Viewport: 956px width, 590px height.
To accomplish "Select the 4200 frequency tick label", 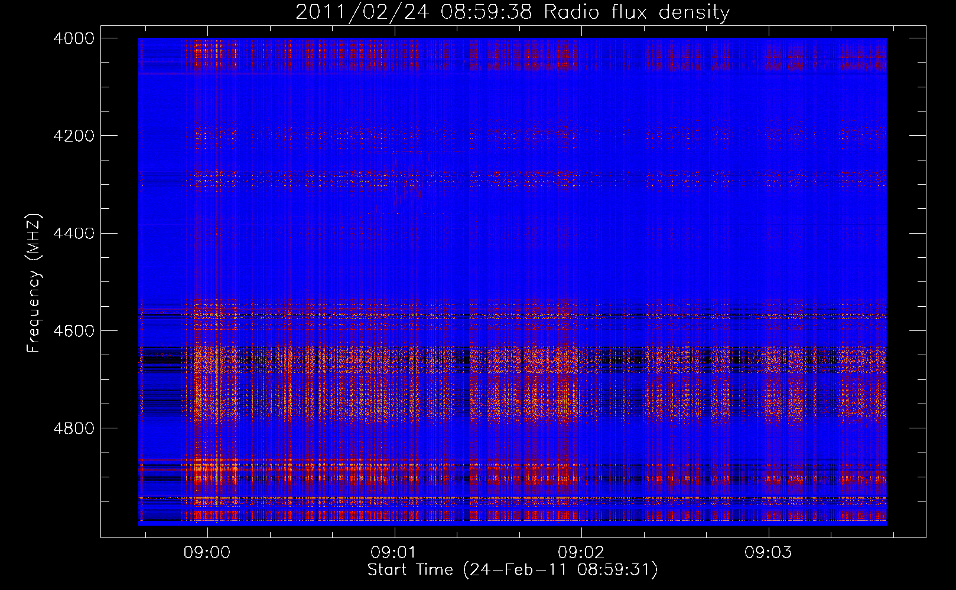I will coord(74,136).
